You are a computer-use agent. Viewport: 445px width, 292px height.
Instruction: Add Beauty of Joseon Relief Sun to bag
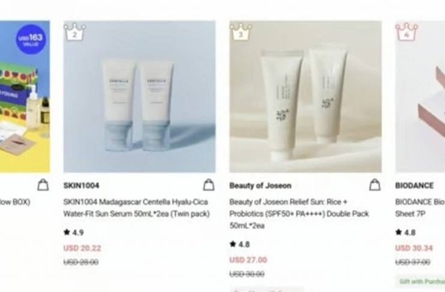point(375,185)
